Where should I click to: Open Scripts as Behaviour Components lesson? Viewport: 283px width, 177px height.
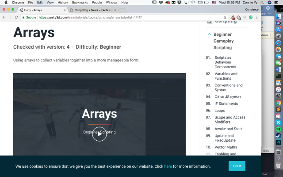225,62
